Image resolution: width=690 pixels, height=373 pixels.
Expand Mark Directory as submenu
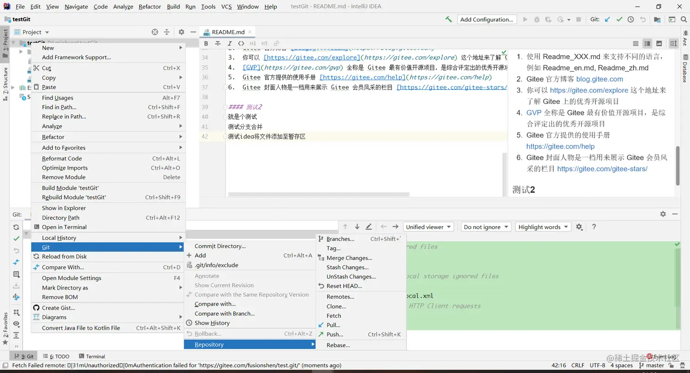pos(108,288)
